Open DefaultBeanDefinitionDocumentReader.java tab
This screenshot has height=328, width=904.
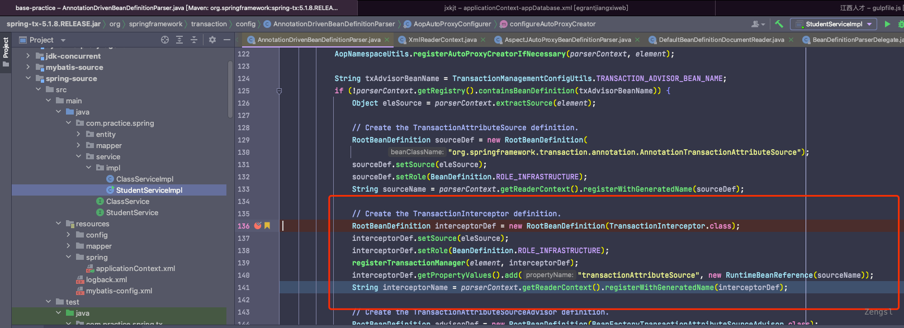[721, 40]
